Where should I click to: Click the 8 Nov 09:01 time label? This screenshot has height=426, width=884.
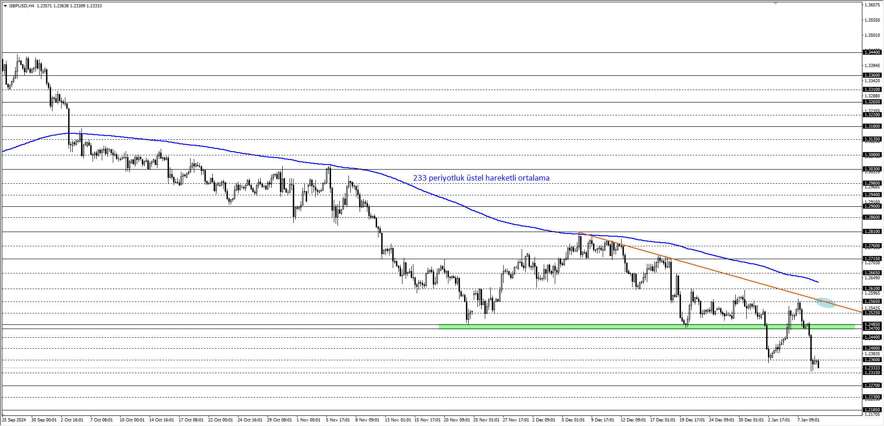(367, 420)
